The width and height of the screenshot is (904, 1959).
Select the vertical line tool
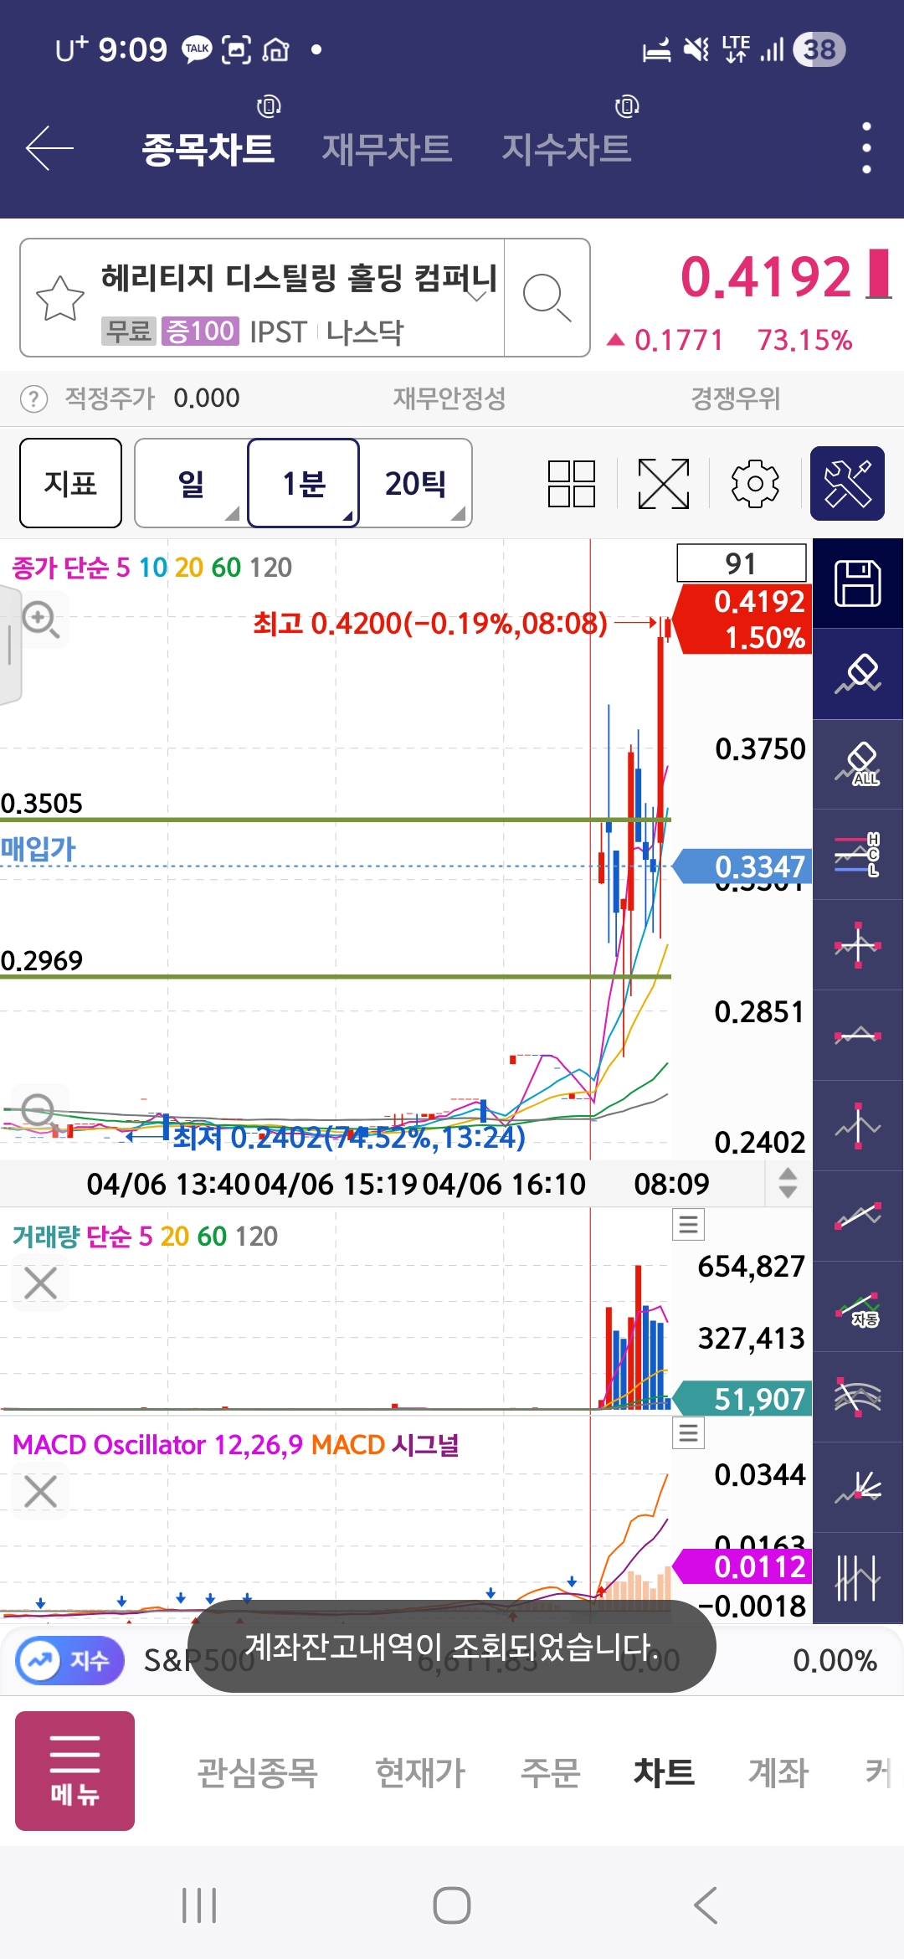coord(858,1126)
